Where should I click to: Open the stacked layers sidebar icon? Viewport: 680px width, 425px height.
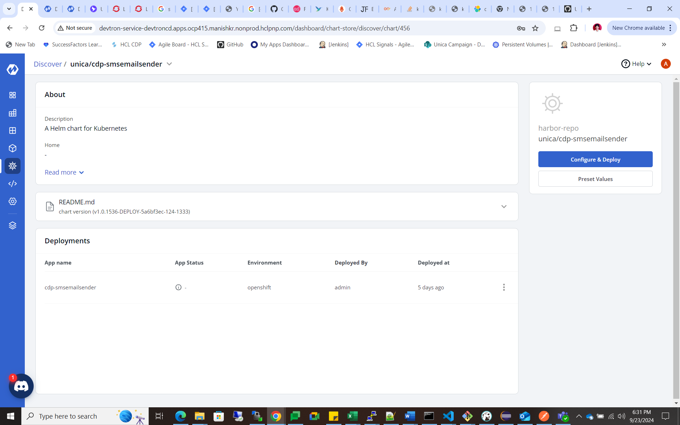click(12, 225)
